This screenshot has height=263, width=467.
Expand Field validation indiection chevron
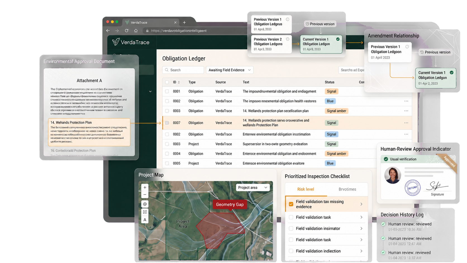361,251
